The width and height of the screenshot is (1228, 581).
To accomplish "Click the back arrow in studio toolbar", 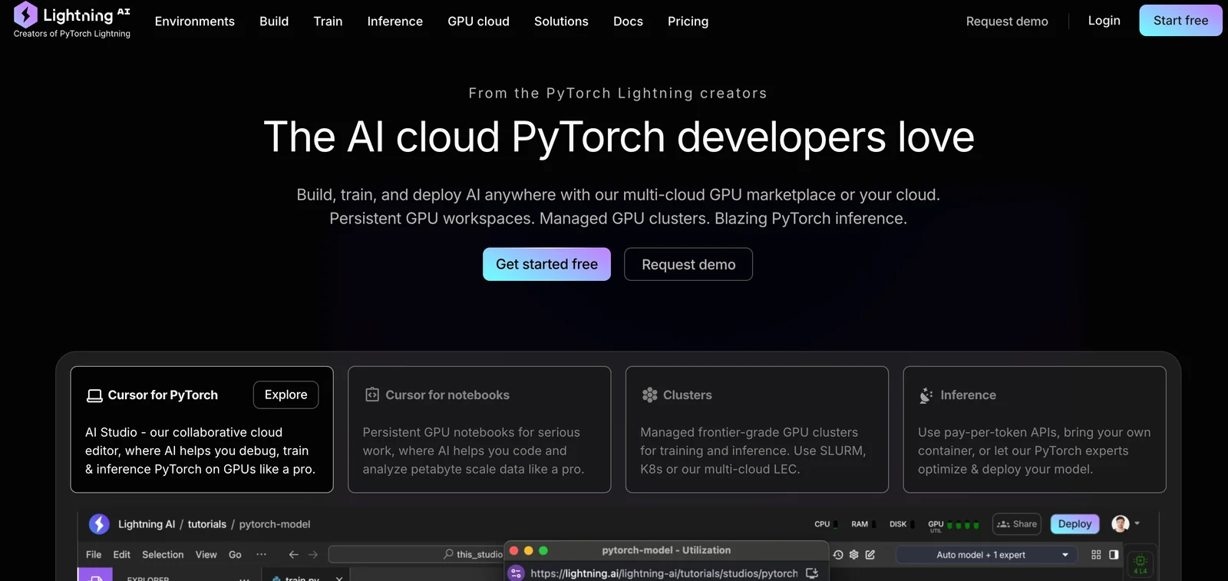I will point(293,554).
